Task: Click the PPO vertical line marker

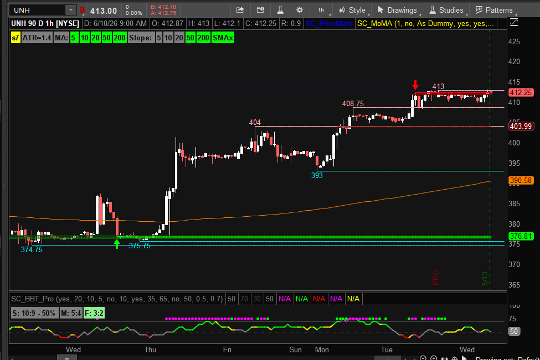Action: pyautogui.click(x=435, y=278)
